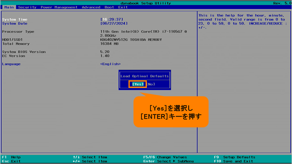Open the Advanced tab

coord(91,7)
